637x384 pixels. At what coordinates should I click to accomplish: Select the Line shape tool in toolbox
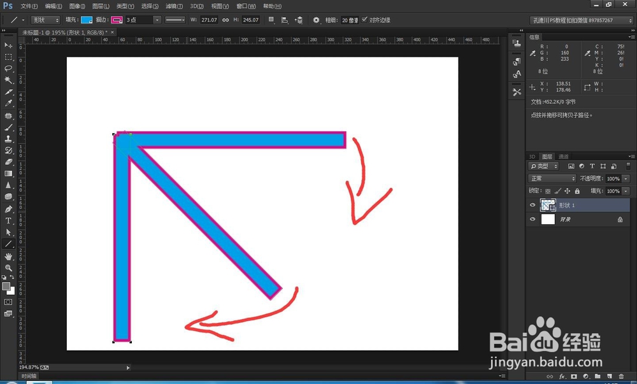(x=8, y=244)
